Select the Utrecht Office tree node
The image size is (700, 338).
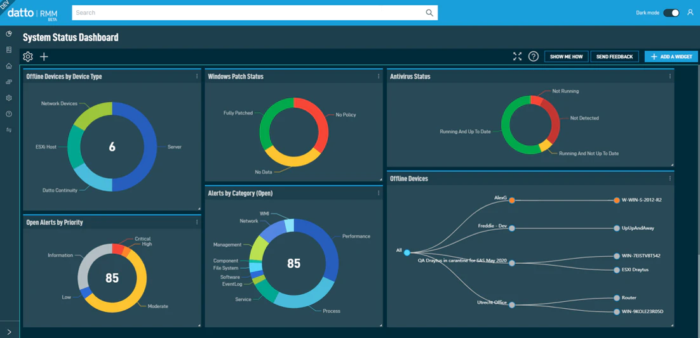pos(512,305)
